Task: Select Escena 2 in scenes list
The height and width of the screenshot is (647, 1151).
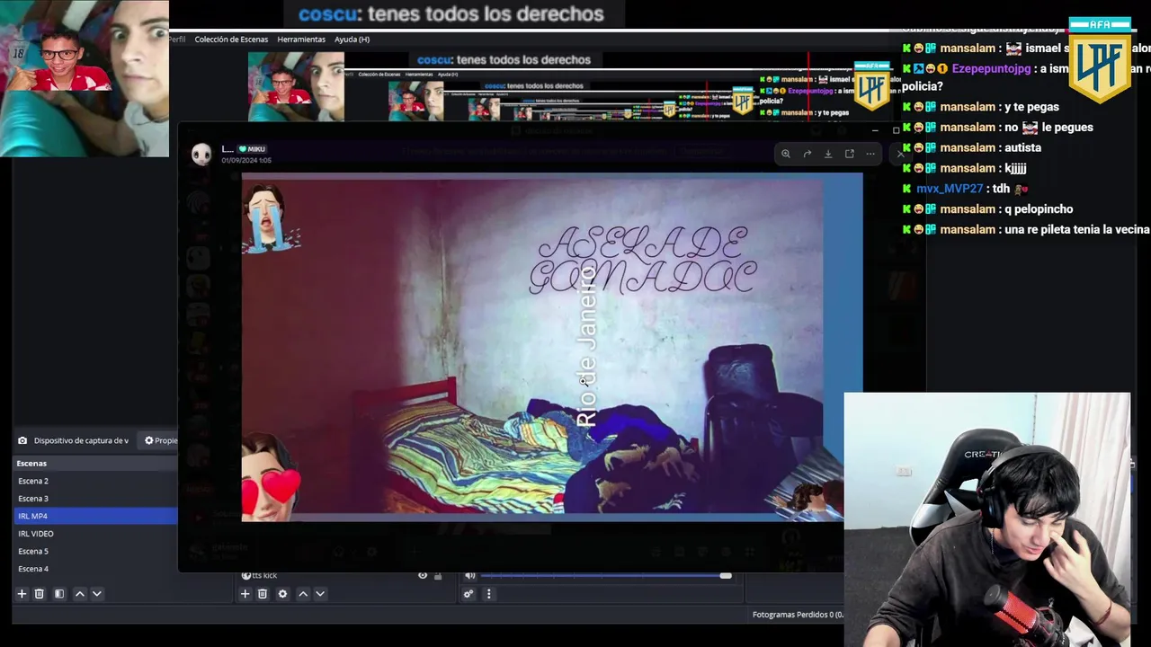Action: [96, 481]
